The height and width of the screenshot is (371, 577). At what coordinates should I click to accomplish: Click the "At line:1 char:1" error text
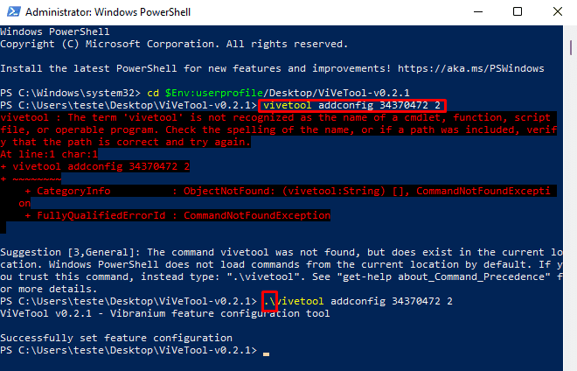[x=49, y=154]
